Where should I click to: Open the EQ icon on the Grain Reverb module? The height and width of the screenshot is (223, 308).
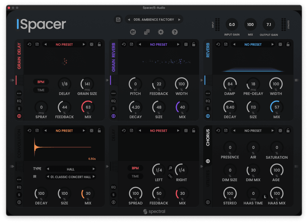(113, 101)
